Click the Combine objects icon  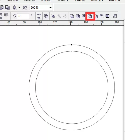pos(46,16)
